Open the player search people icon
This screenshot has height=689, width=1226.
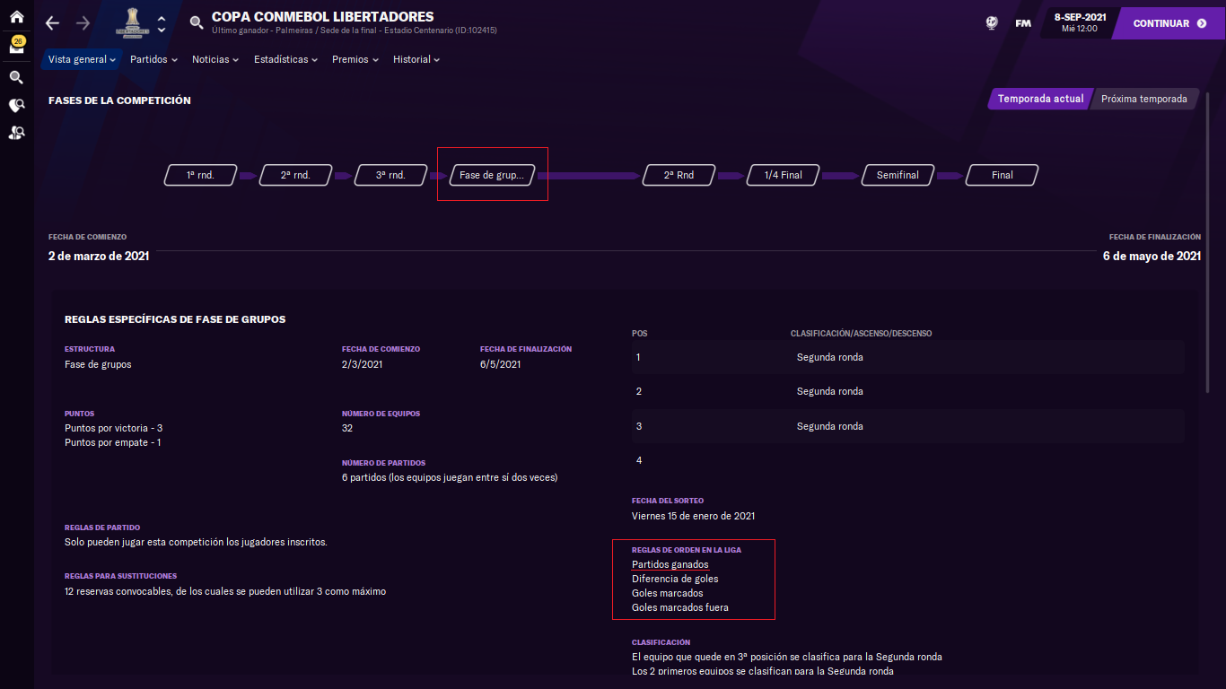point(16,133)
